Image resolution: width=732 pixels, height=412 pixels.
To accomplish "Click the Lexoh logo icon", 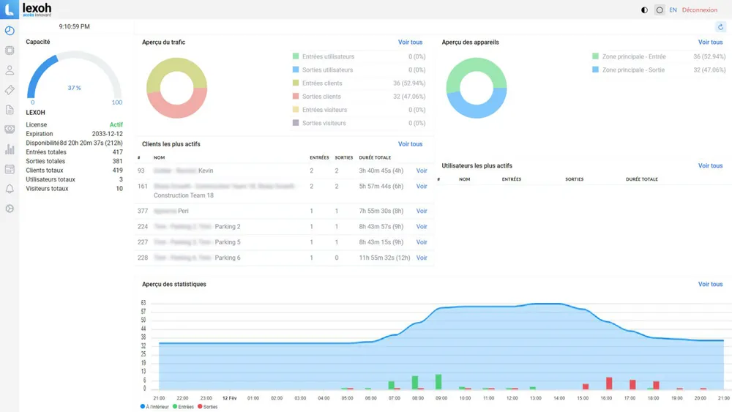I will coord(10,10).
